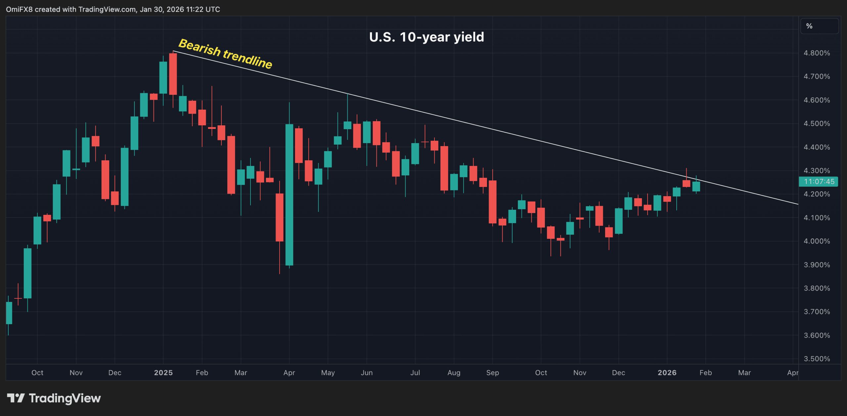Click the Apr 2025 label on time axis

point(289,373)
